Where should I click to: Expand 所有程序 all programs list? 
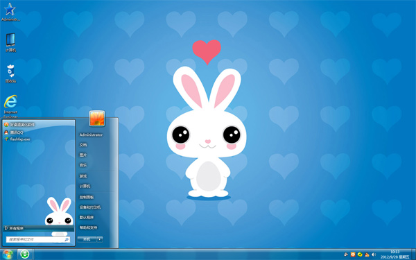(39, 228)
